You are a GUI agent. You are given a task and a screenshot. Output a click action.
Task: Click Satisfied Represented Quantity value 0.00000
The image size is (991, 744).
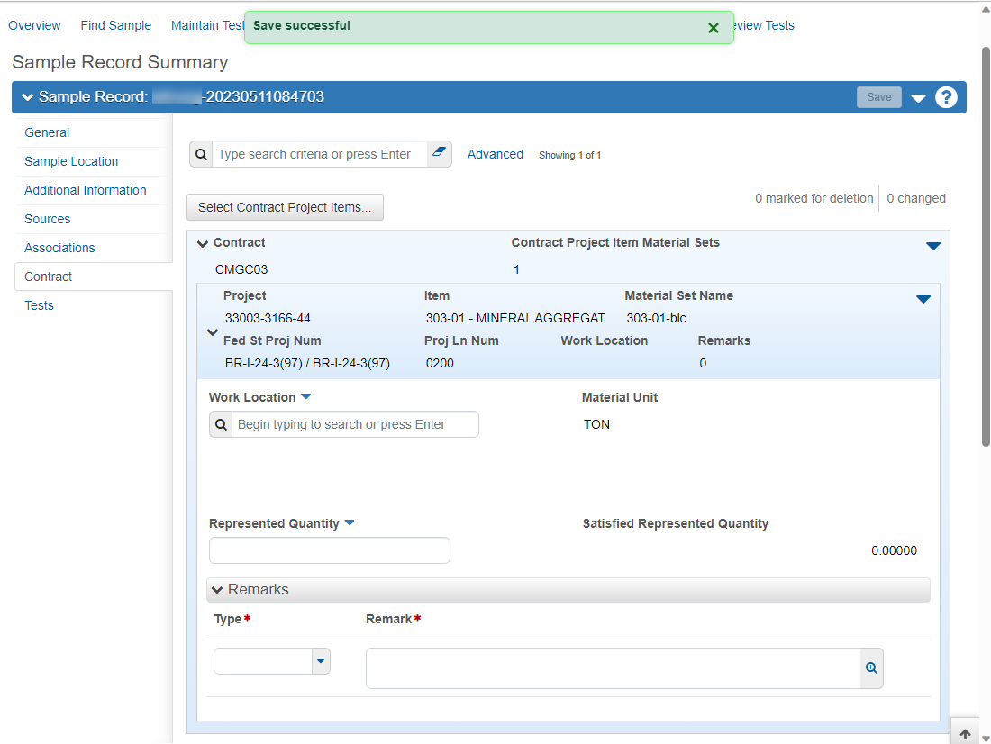pyautogui.click(x=894, y=550)
